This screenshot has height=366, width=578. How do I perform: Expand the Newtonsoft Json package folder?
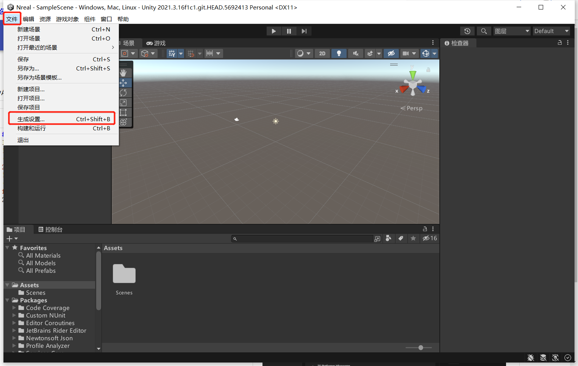click(15, 338)
